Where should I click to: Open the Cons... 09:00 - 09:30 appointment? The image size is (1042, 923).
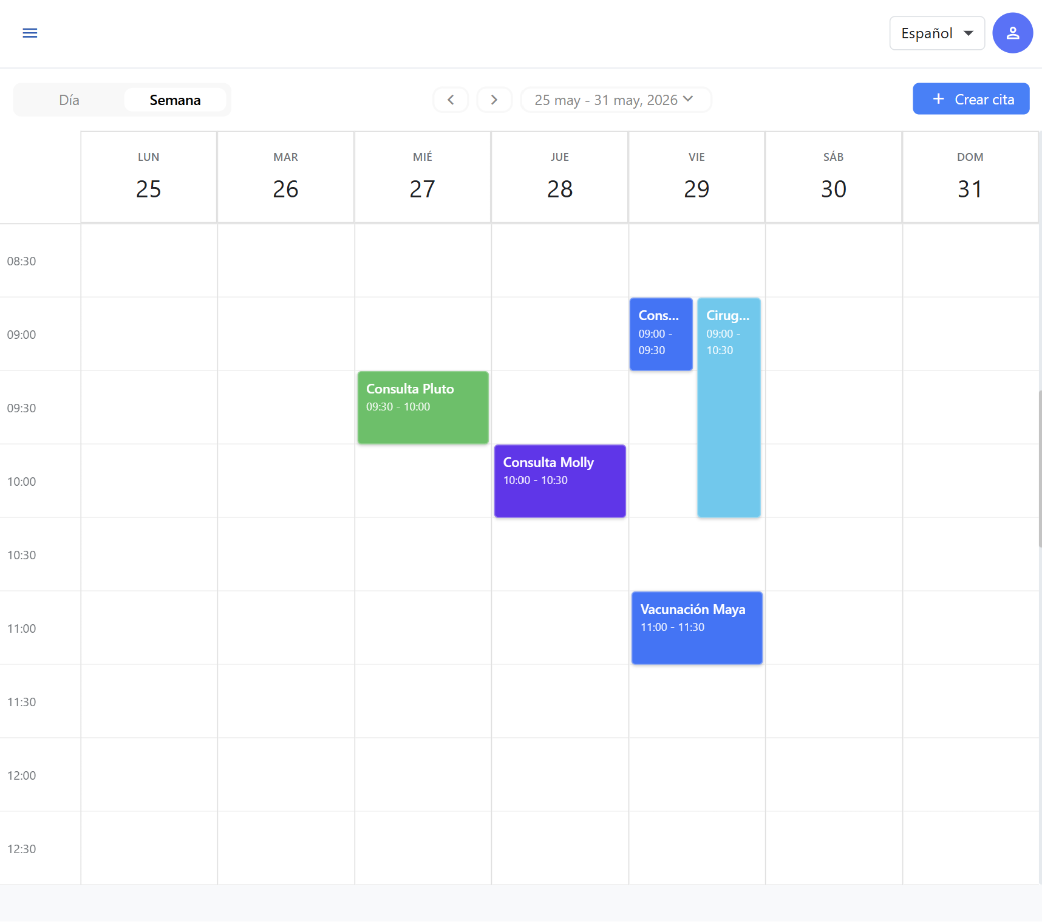click(661, 334)
